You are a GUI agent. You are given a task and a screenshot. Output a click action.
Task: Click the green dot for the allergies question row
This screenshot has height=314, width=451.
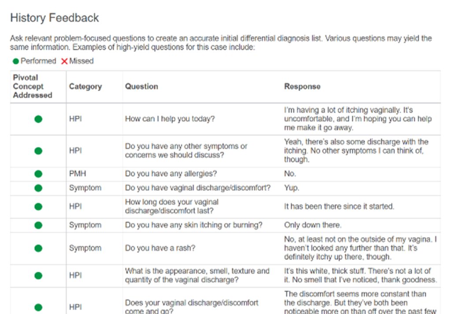tap(38, 174)
